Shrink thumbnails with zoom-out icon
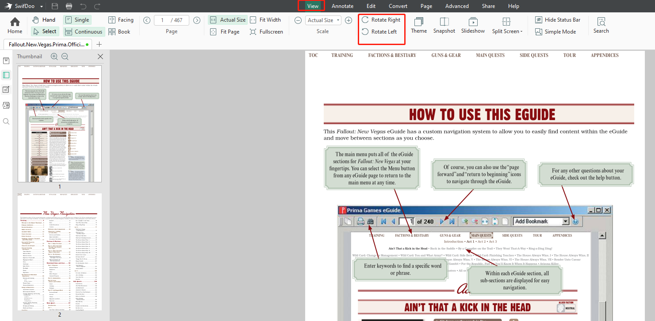Image resolution: width=655 pixels, height=321 pixels. point(65,57)
